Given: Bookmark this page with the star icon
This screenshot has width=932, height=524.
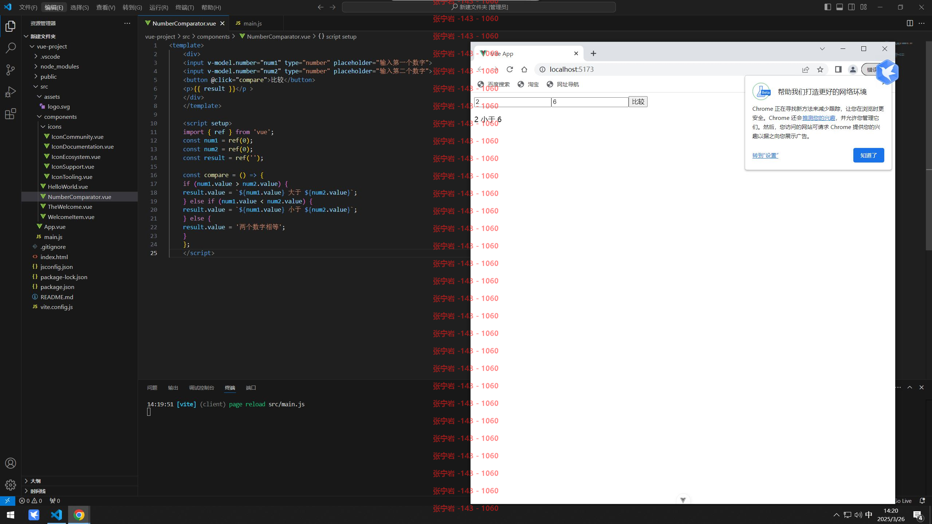Looking at the screenshot, I should [x=820, y=70].
